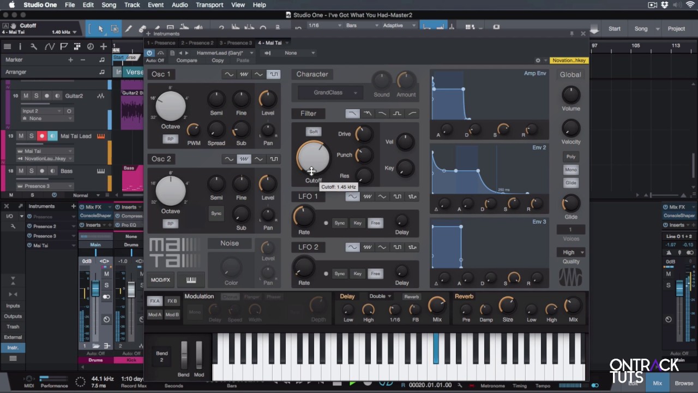The image size is (698, 393).
Task: Select sine waveform for Osc 2
Action: (229, 159)
